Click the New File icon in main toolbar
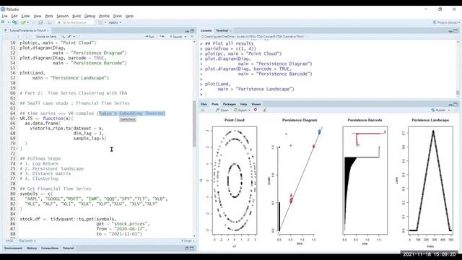Viewport: 462px width, 260px height. (x=3, y=22)
